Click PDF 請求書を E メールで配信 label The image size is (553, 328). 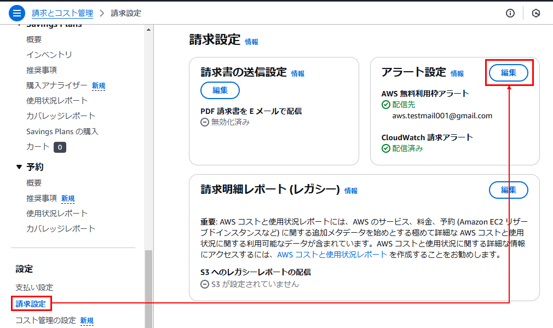(x=251, y=111)
